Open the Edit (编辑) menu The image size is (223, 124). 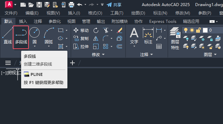coord(32,13)
